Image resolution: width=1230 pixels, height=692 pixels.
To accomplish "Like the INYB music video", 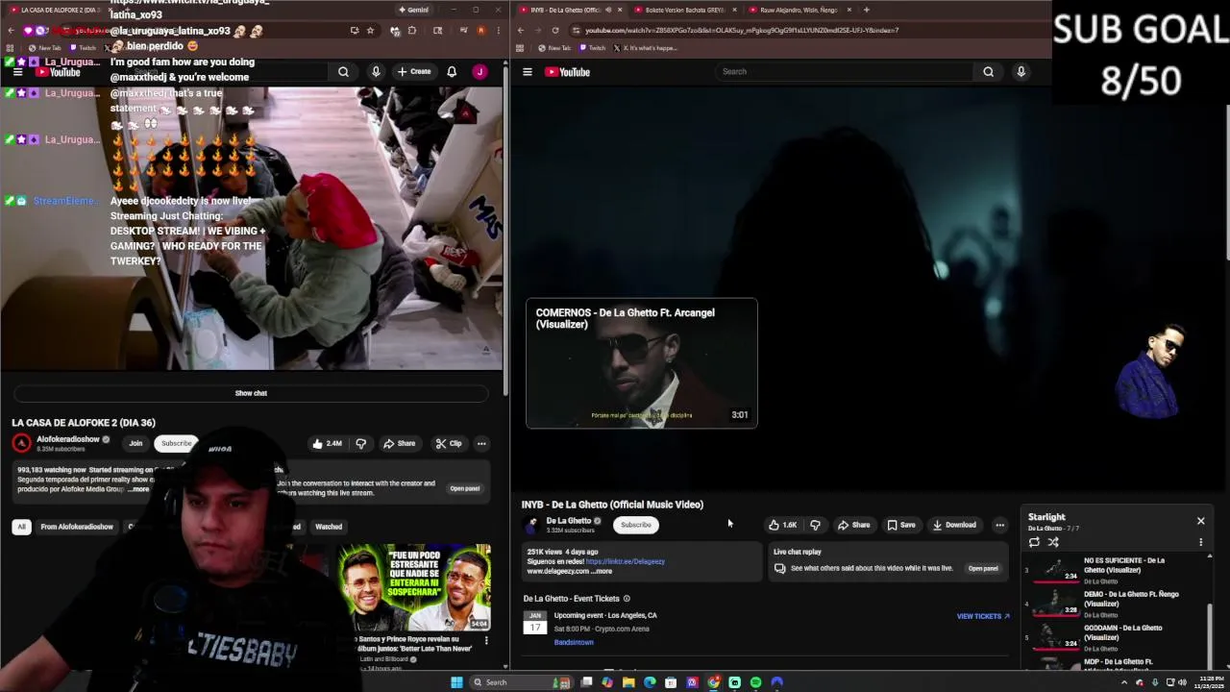I will click(782, 525).
